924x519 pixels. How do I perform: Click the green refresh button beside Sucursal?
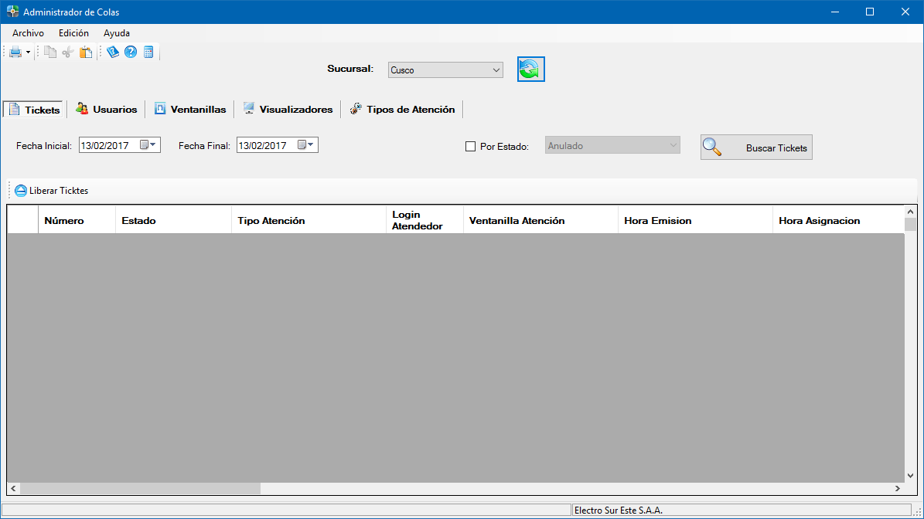(x=531, y=70)
